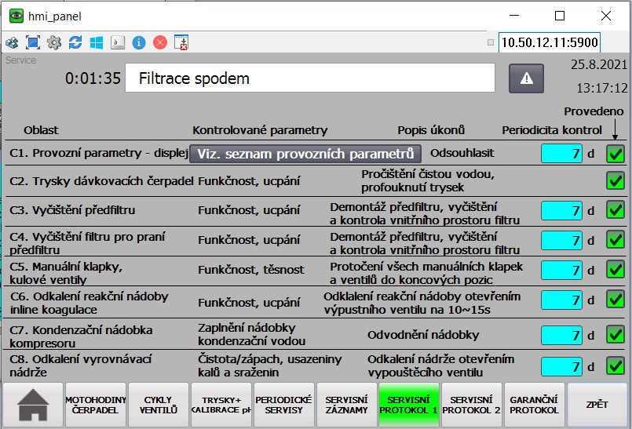Click the Viz. seznam provozních parametrů button
Viewport: 632px width, 429px height.
305,154
